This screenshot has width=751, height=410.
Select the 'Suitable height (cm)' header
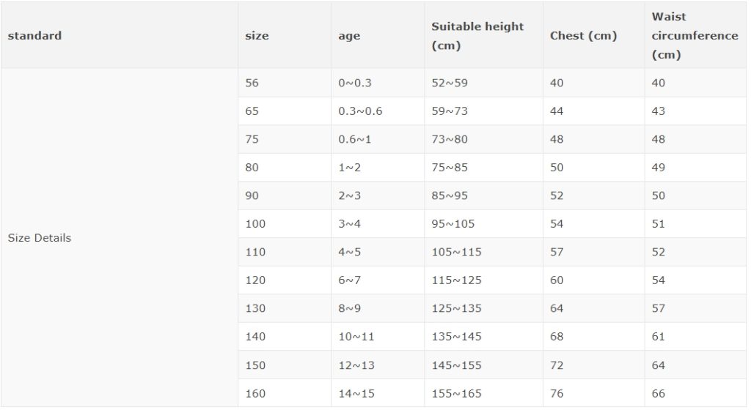pyautogui.click(x=484, y=35)
